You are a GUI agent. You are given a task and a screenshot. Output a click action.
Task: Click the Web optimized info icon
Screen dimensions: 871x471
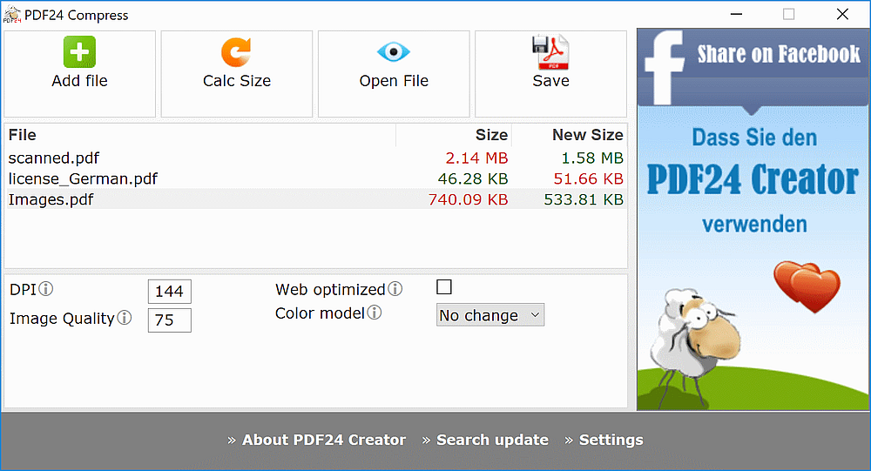[x=395, y=289]
